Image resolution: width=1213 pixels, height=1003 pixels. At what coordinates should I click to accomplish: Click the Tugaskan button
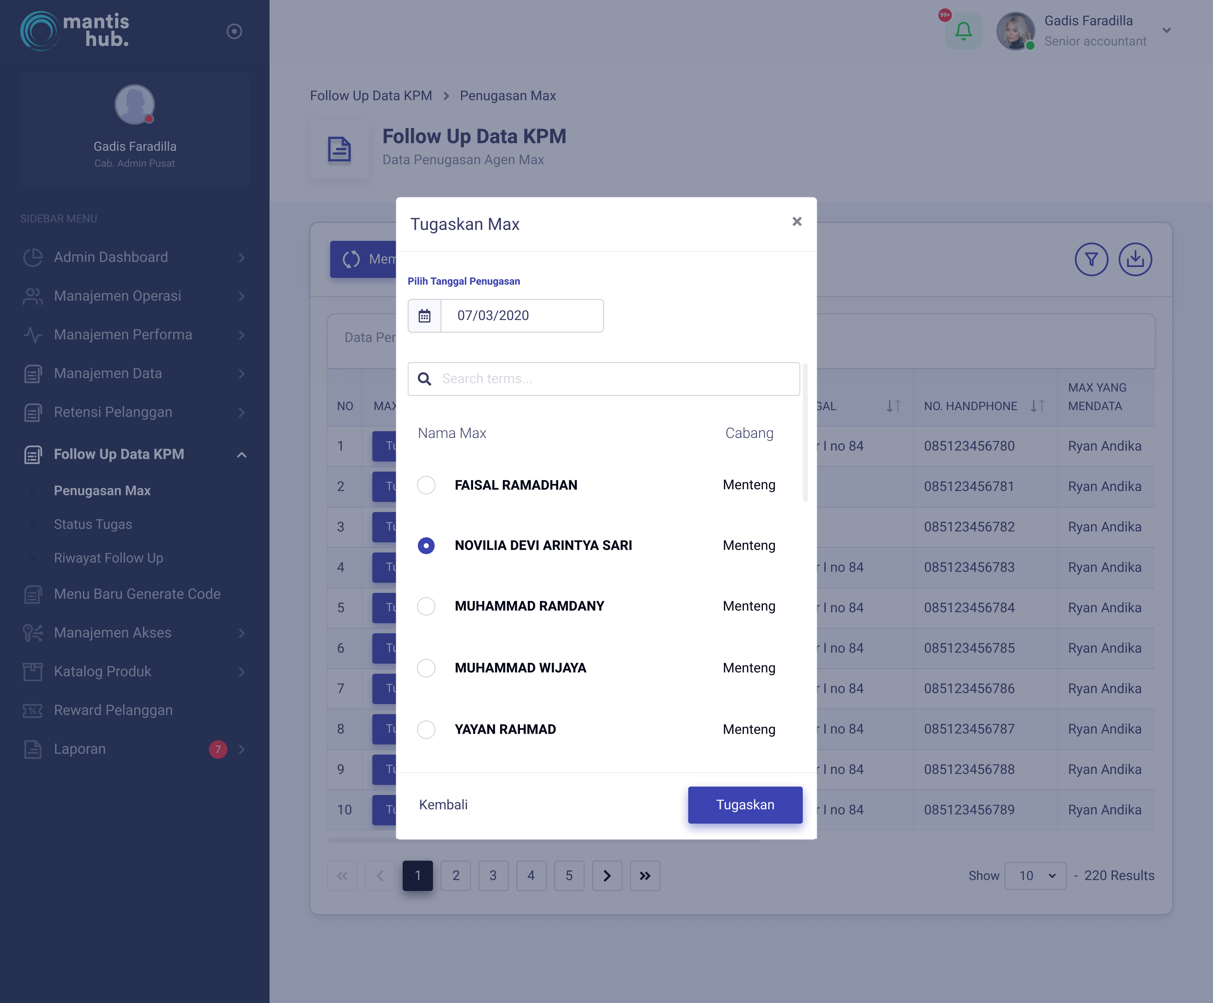745,804
